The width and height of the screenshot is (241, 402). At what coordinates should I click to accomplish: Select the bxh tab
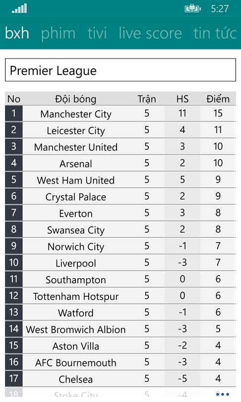(x=17, y=33)
